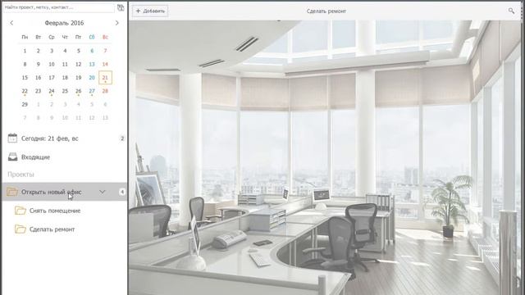The height and width of the screenshot is (295, 525).
Task: Select February 20 in the calendar
Action: pos(92,78)
